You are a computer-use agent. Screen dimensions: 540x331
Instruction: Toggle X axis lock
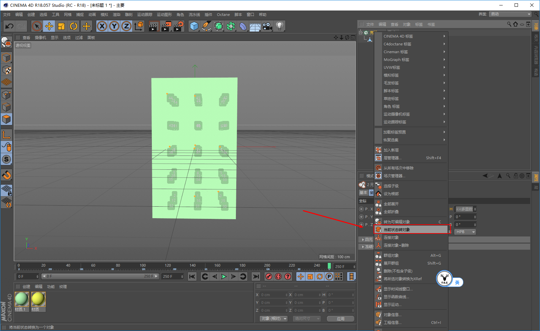coord(102,26)
